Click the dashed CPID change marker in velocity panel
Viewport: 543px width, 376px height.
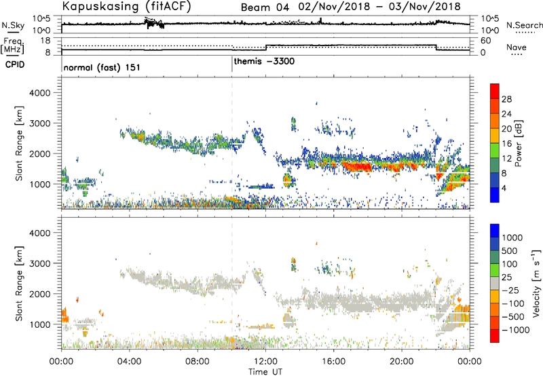point(232,283)
